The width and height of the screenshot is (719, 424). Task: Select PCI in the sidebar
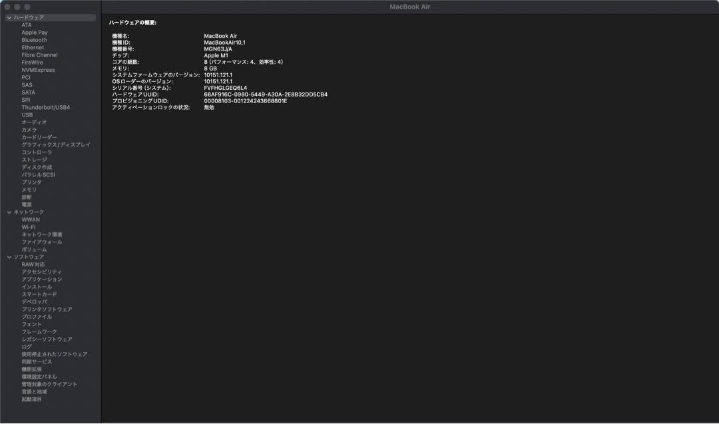coord(26,77)
